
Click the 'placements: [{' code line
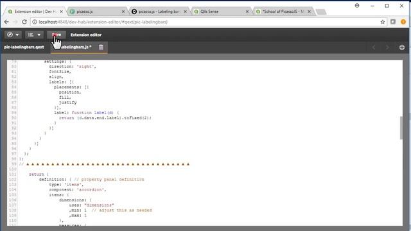[x=71, y=87]
